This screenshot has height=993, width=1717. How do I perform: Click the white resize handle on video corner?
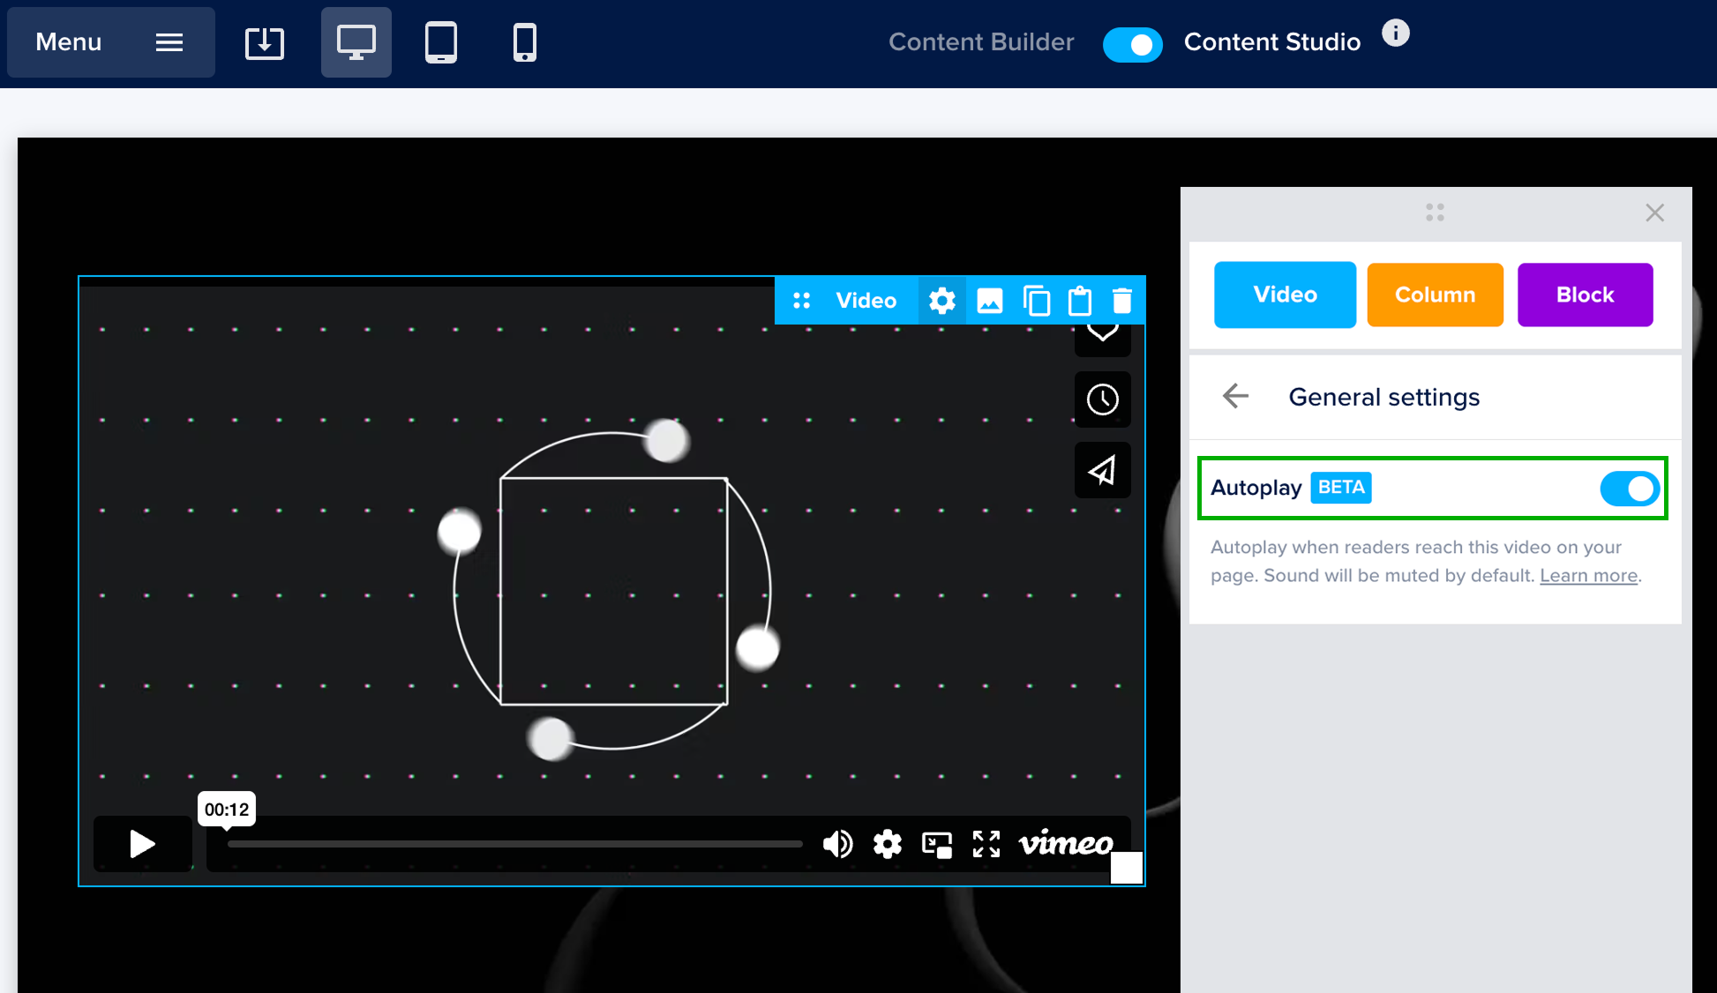[x=1127, y=868]
